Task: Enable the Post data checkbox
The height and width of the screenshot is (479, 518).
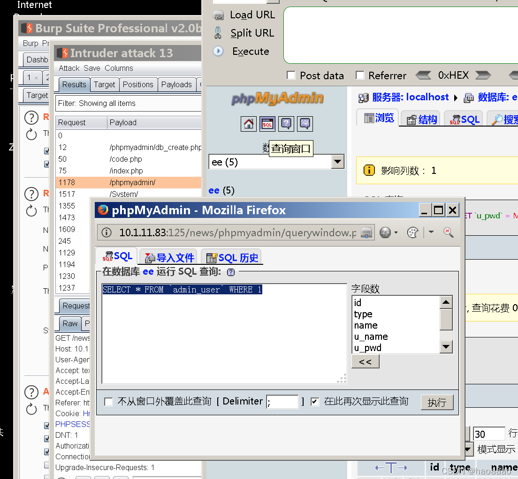Action: click(291, 75)
